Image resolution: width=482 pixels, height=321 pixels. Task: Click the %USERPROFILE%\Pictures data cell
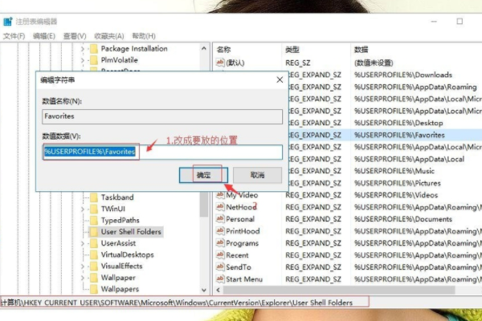tap(397, 183)
